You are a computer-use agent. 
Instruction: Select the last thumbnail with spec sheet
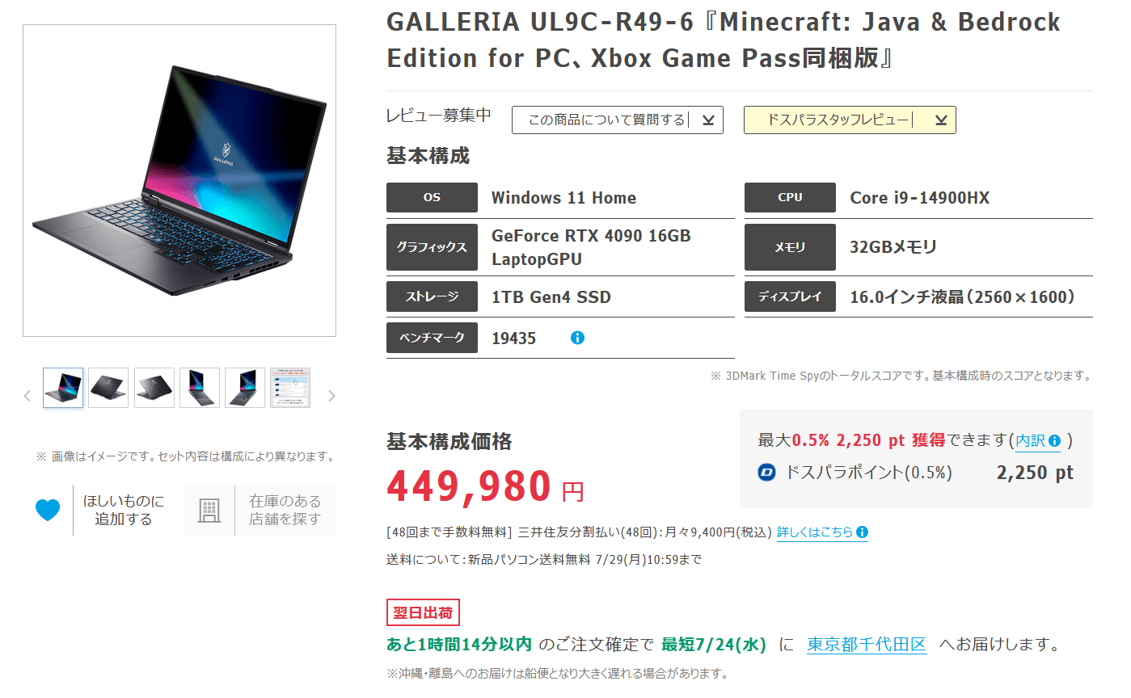[290, 388]
